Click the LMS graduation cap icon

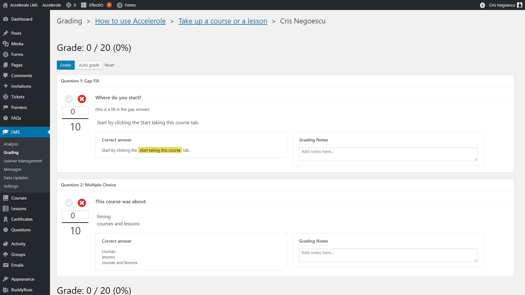coord(6,132)
